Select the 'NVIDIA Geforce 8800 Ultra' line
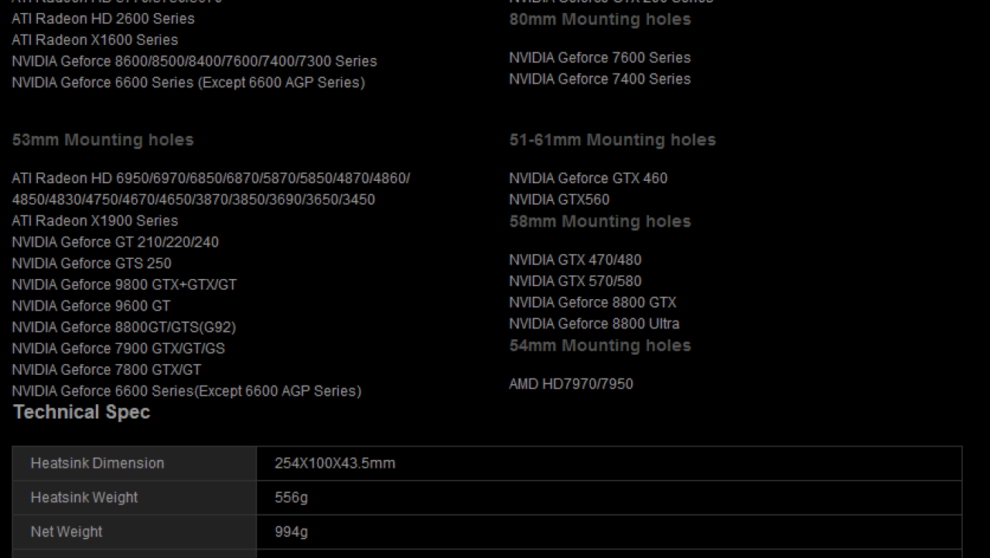This screenshot has height=558, width=990. (594, 324)
